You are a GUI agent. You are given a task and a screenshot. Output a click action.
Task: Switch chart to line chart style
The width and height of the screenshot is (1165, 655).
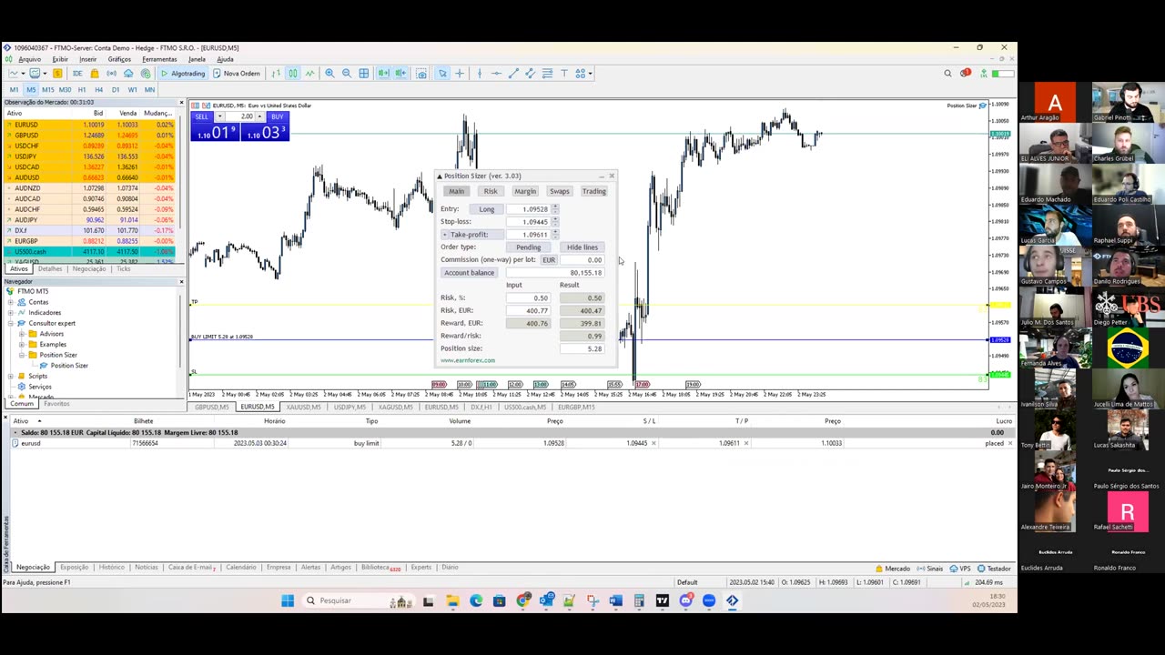309,73
